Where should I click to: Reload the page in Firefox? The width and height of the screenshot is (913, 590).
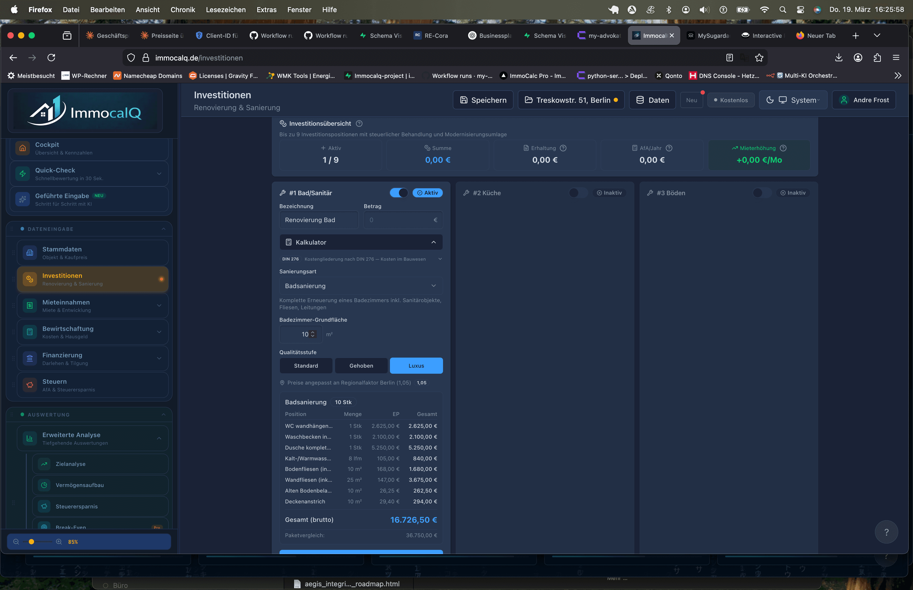(x=51, y=58)
